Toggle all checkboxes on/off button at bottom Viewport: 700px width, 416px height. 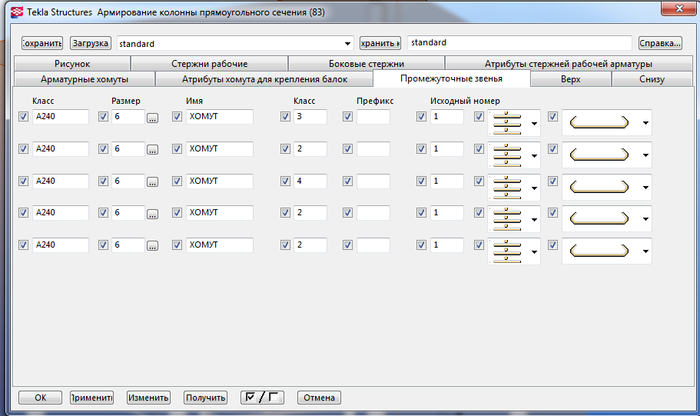(261, 398)
